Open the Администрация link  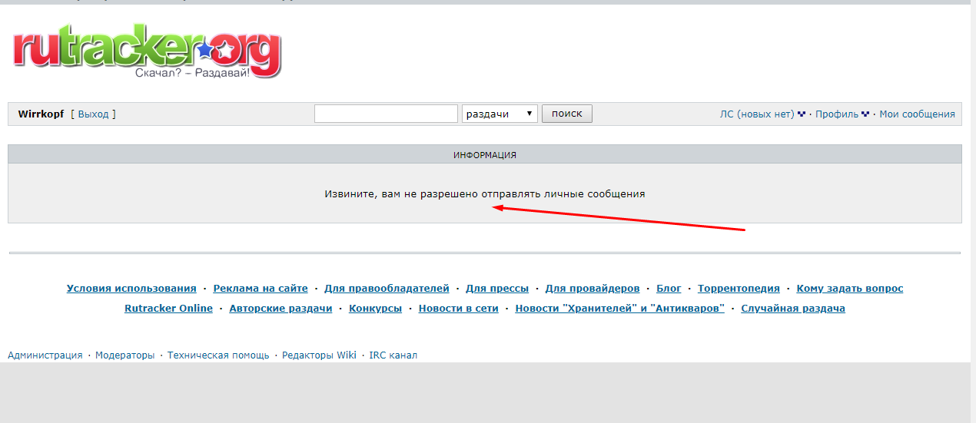45,355
